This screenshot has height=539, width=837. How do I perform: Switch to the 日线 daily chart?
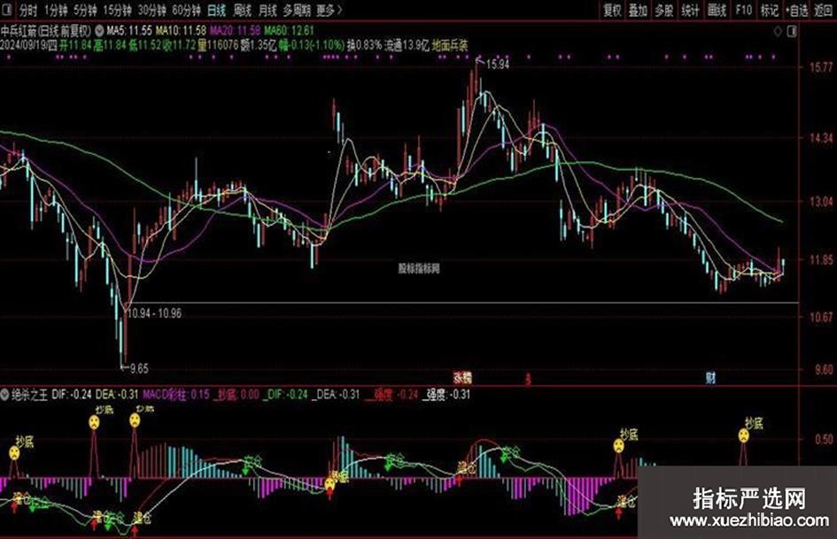point(217,10)
